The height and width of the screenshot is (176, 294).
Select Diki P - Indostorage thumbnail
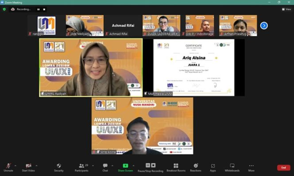pos(200,26)
